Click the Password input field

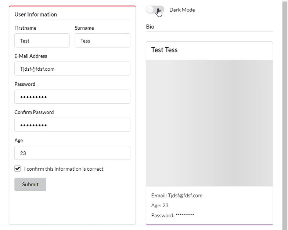(x=72, y=97)
